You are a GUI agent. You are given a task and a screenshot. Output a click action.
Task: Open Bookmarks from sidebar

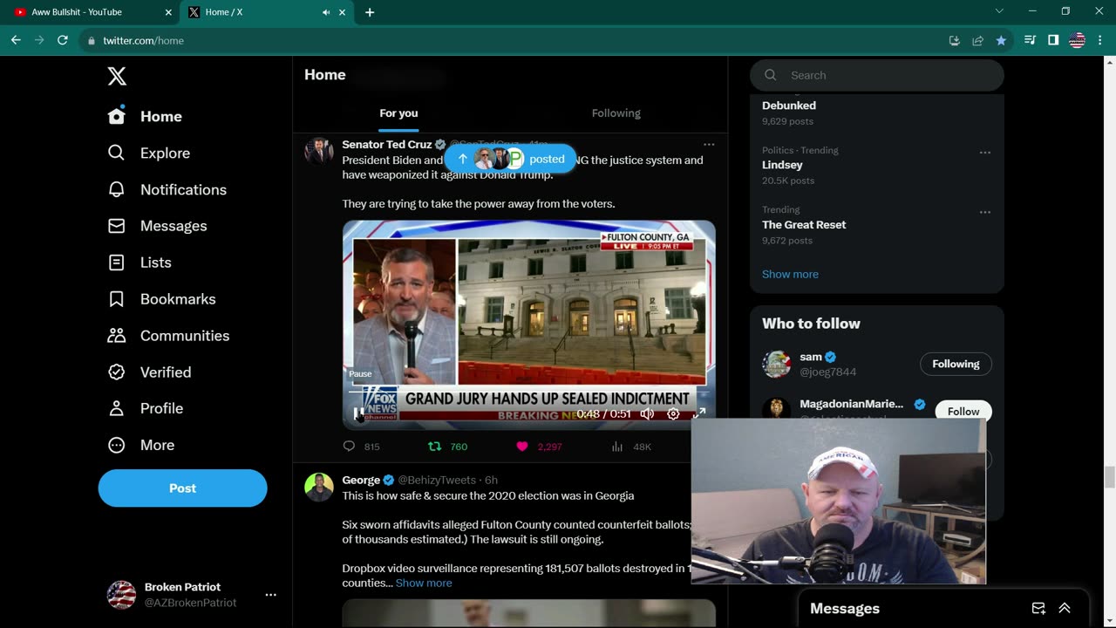[x=161, y=299]
